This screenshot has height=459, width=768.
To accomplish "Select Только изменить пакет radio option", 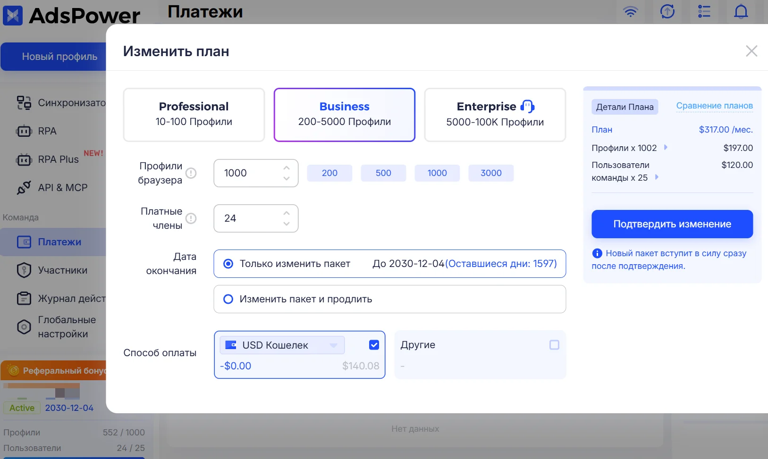I will click(x=228, y=264).
